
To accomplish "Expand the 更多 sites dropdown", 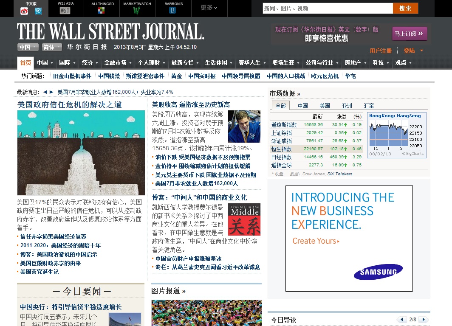I will [x=209, y=8].
